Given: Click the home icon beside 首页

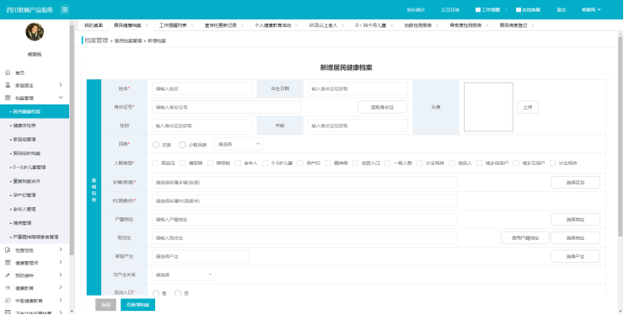Looking at the screenshot, I should pyautogui.click(x=8, y=72).
